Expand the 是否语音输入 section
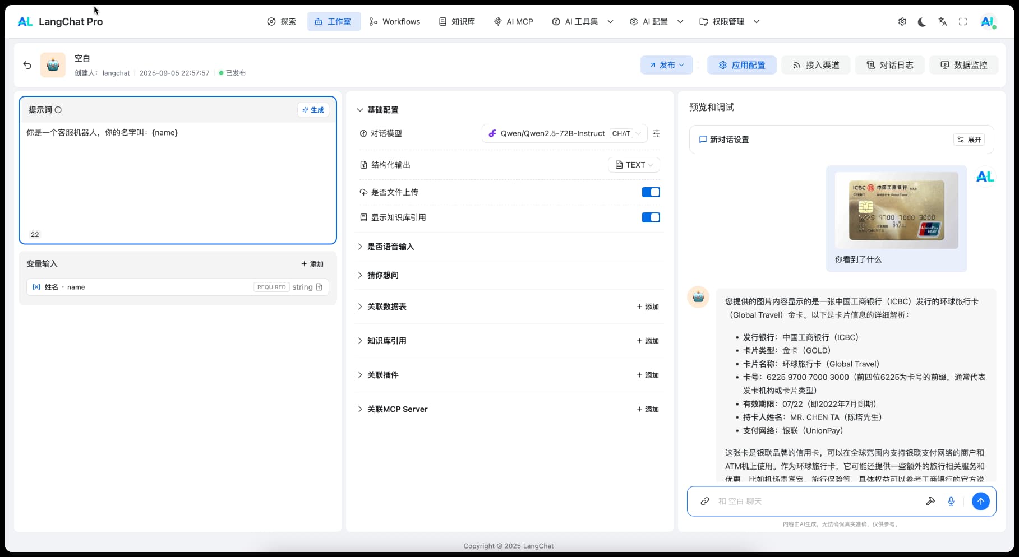Viewport: 1019px width, 557px height. click(390, 247)
